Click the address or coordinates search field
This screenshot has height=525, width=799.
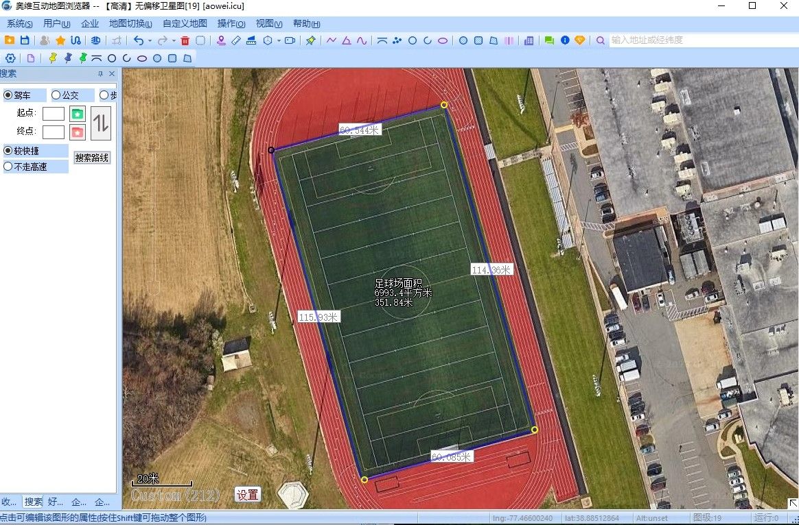[x=700, y=40]
